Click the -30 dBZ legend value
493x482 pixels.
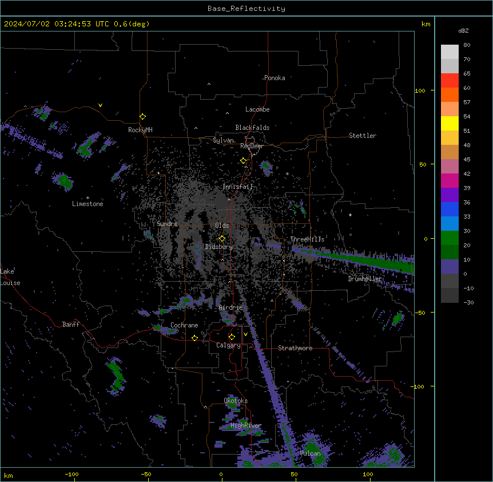[468, 302]
